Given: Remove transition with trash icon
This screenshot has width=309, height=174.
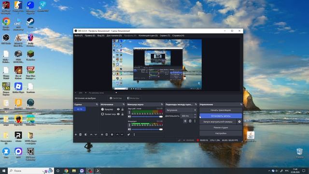Looking at the screenshot, I should pyautogui.click(x=190, y=121).
